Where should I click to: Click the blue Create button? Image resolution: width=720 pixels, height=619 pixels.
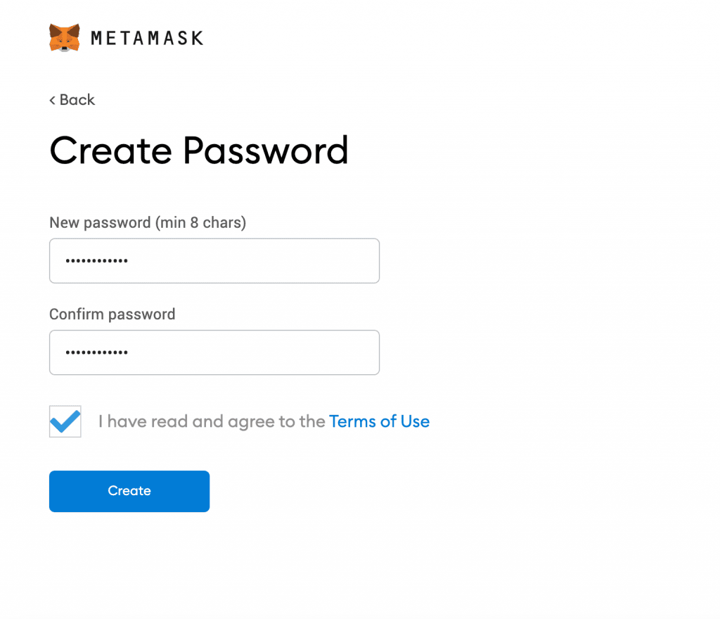(x=129, y=491)
